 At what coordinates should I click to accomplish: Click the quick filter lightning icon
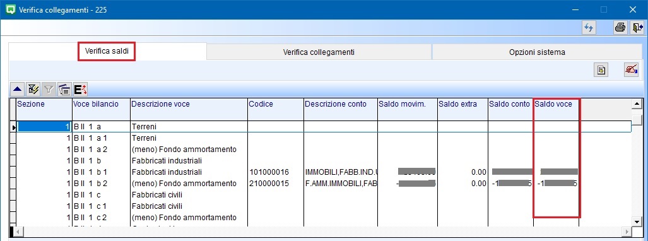pyautogui.click(x=33, y=89)
